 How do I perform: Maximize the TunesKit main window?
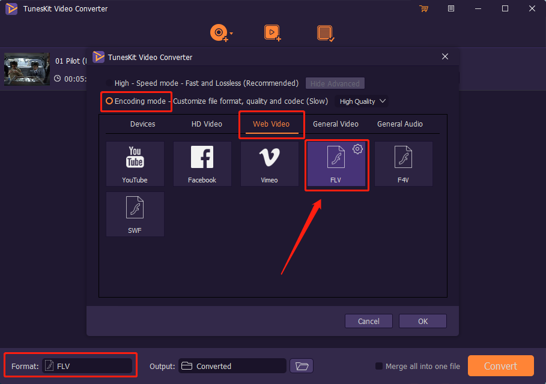point(505,8)
